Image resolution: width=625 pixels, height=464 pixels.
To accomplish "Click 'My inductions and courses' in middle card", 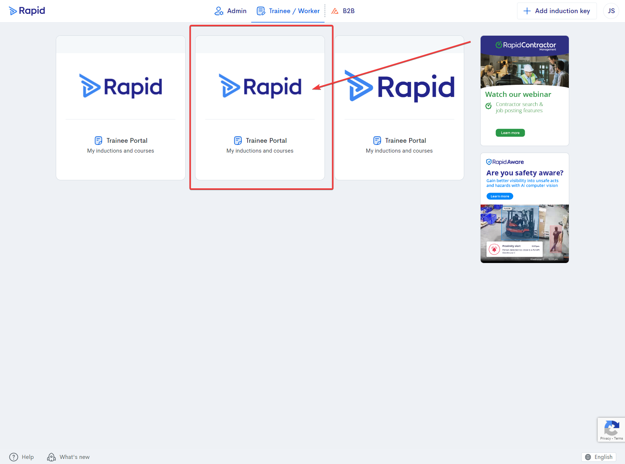I will pyautogui.click(x=260, y=151).
